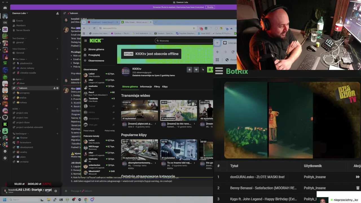Expand the Daemon Labs server dropdown
This screenshot has width=361, height=203.
(x=20, y=13)
